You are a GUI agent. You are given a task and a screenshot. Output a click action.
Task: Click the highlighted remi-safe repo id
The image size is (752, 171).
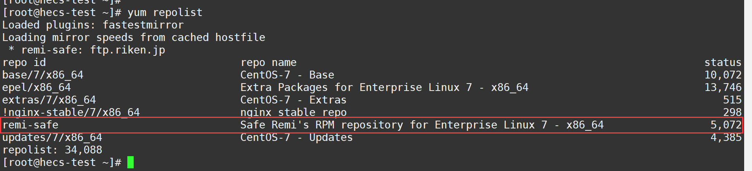[x=31, y=125]
